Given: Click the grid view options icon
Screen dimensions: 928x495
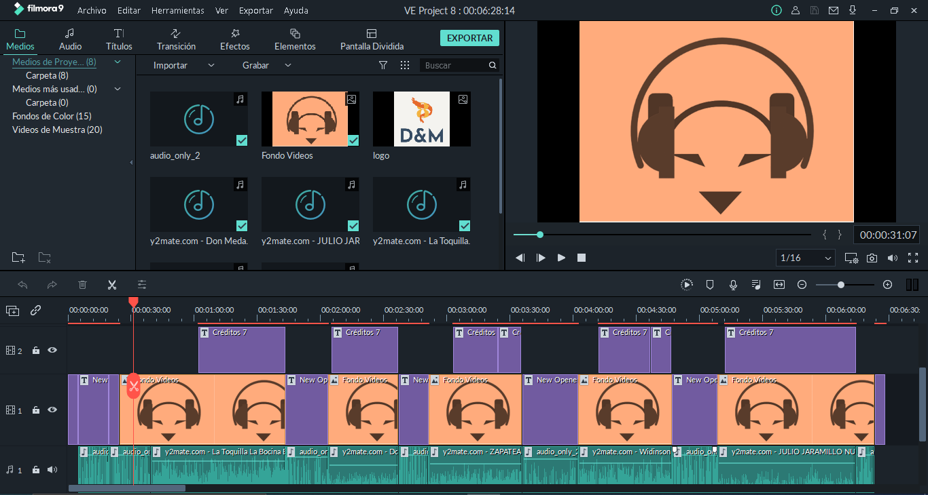Looking at the screenshot, I should [x=405, y=65].
